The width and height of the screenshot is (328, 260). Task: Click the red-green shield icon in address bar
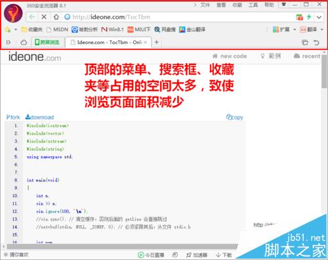[x=299, y=17]
